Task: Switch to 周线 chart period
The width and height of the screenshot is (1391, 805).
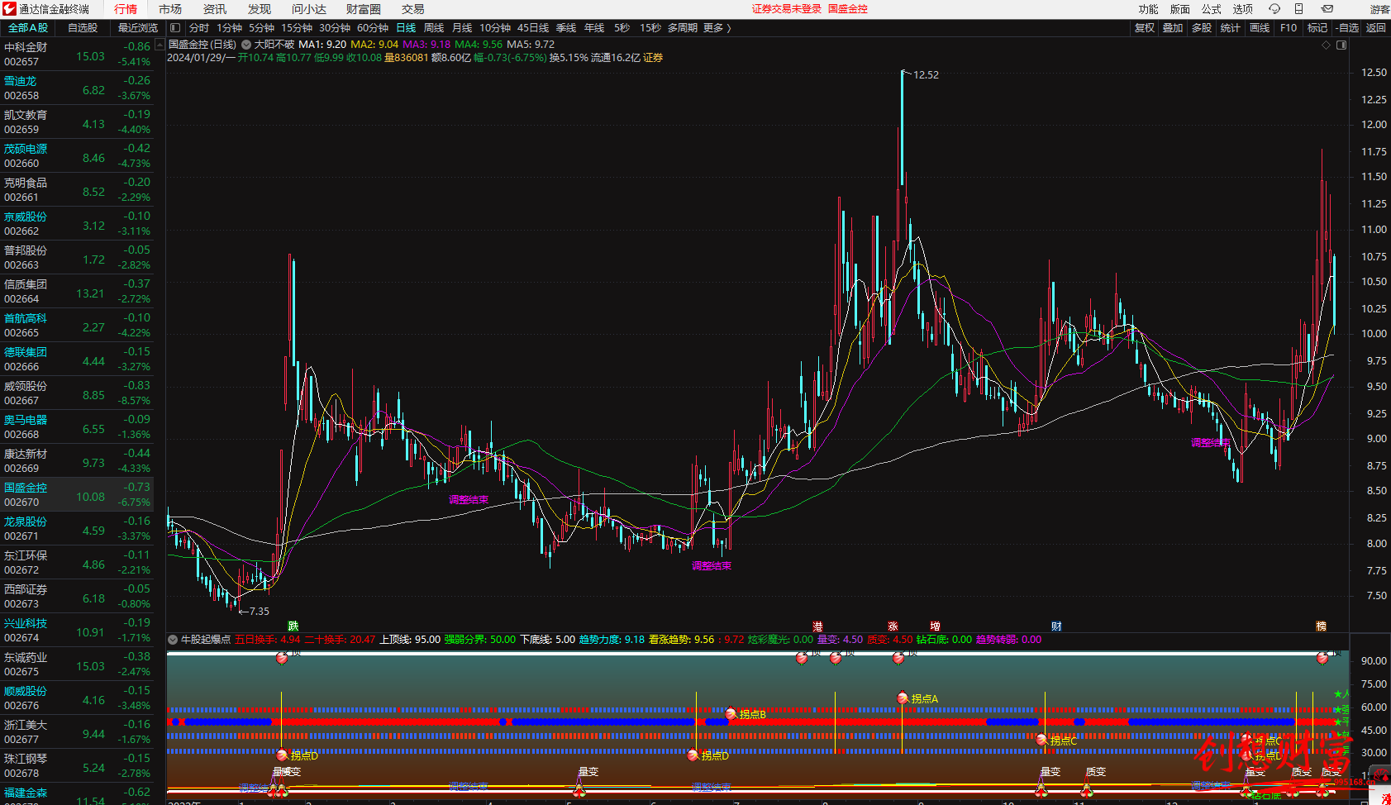Action: click(x=434, y=28)
